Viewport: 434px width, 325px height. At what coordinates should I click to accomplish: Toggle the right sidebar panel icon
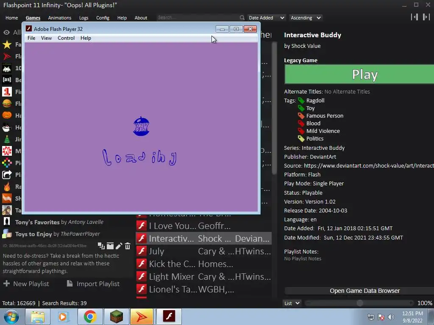pos(426,17)
